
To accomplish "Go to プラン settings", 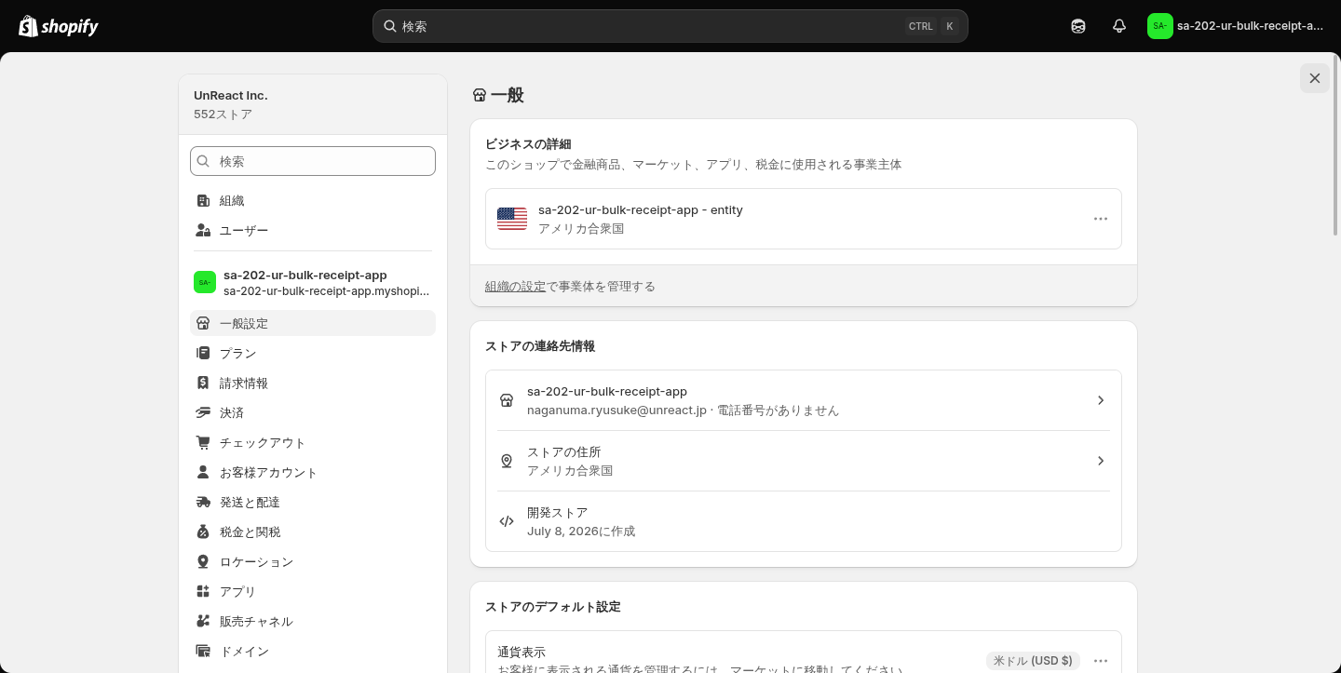I will pos(313,353).
